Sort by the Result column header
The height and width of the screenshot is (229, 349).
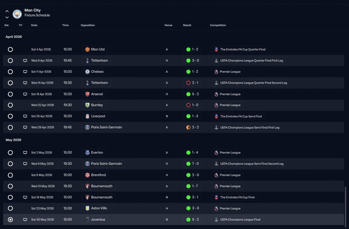187,25
